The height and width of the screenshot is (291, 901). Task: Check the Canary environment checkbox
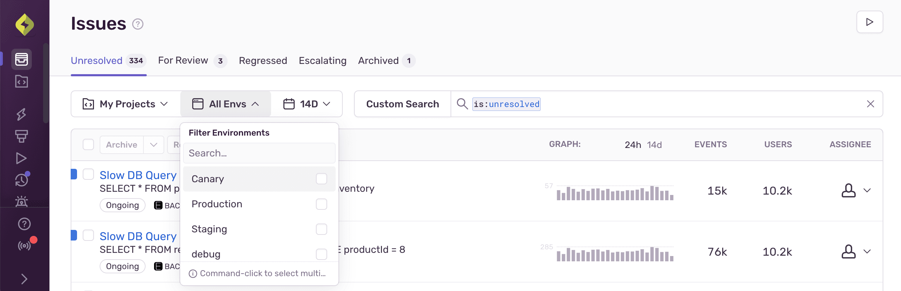coord(321,179)
